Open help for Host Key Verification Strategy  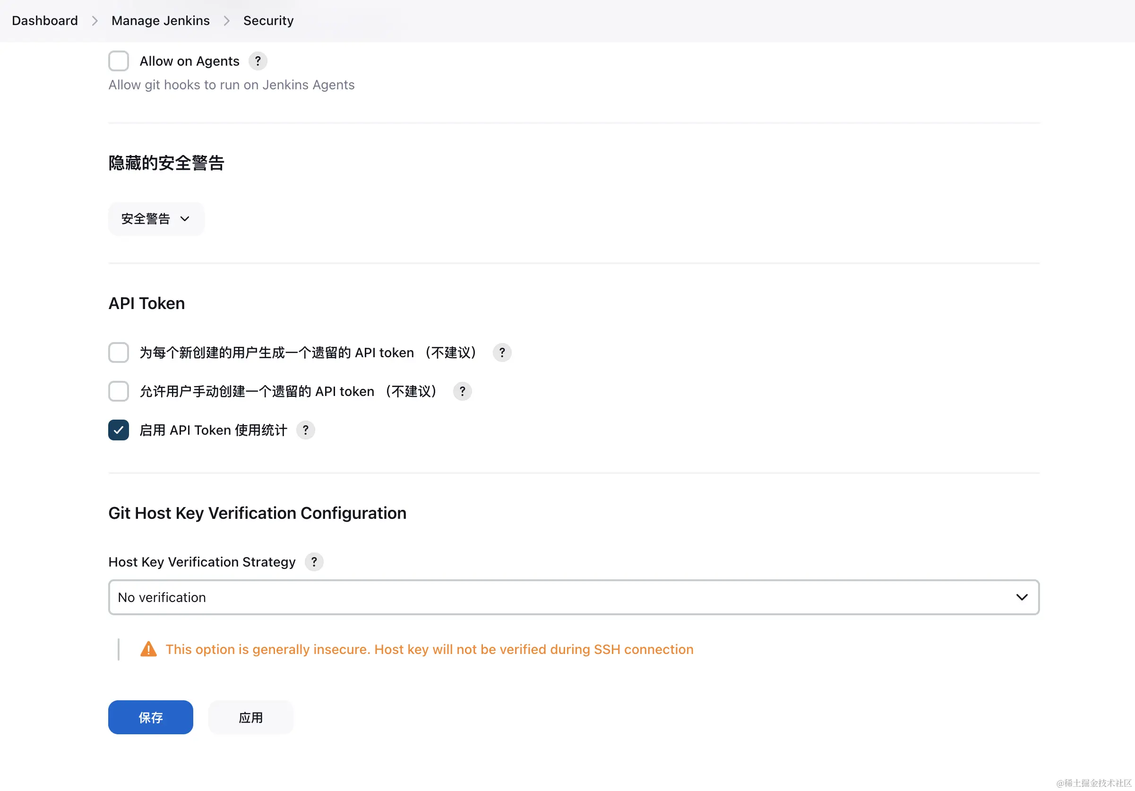(313, 562)
